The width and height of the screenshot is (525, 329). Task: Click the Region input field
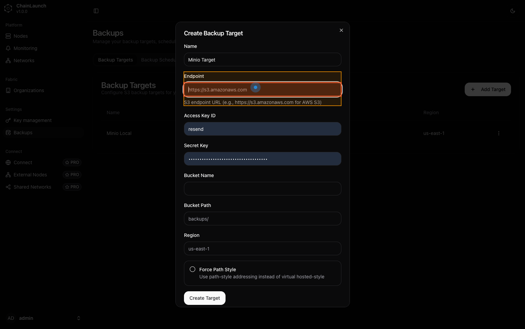[x=262, y=248]
